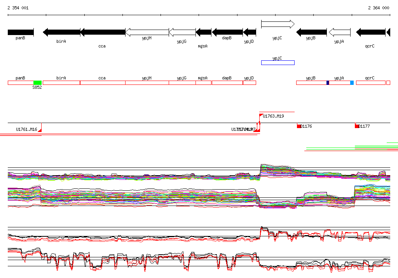The height and width of the screenshot is (278, 398).
Task: Click the black panB gene arrow
Action: [x=21, y=32]
